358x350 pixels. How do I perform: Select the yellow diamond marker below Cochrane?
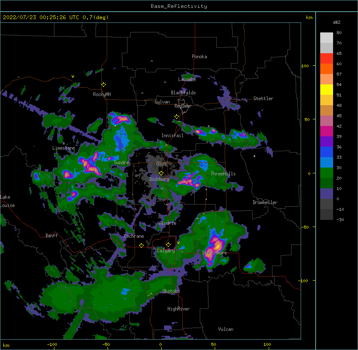(141, 245)
